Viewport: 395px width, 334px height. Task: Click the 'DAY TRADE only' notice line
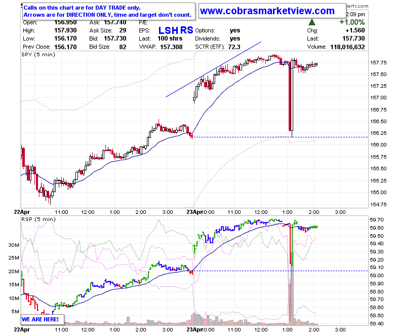tap(82, 8)
